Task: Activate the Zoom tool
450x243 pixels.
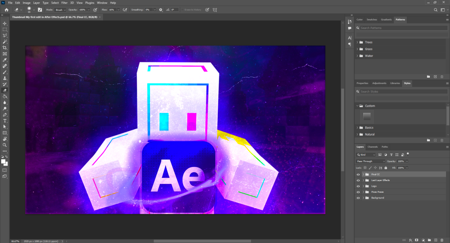Action: (5, 145)
